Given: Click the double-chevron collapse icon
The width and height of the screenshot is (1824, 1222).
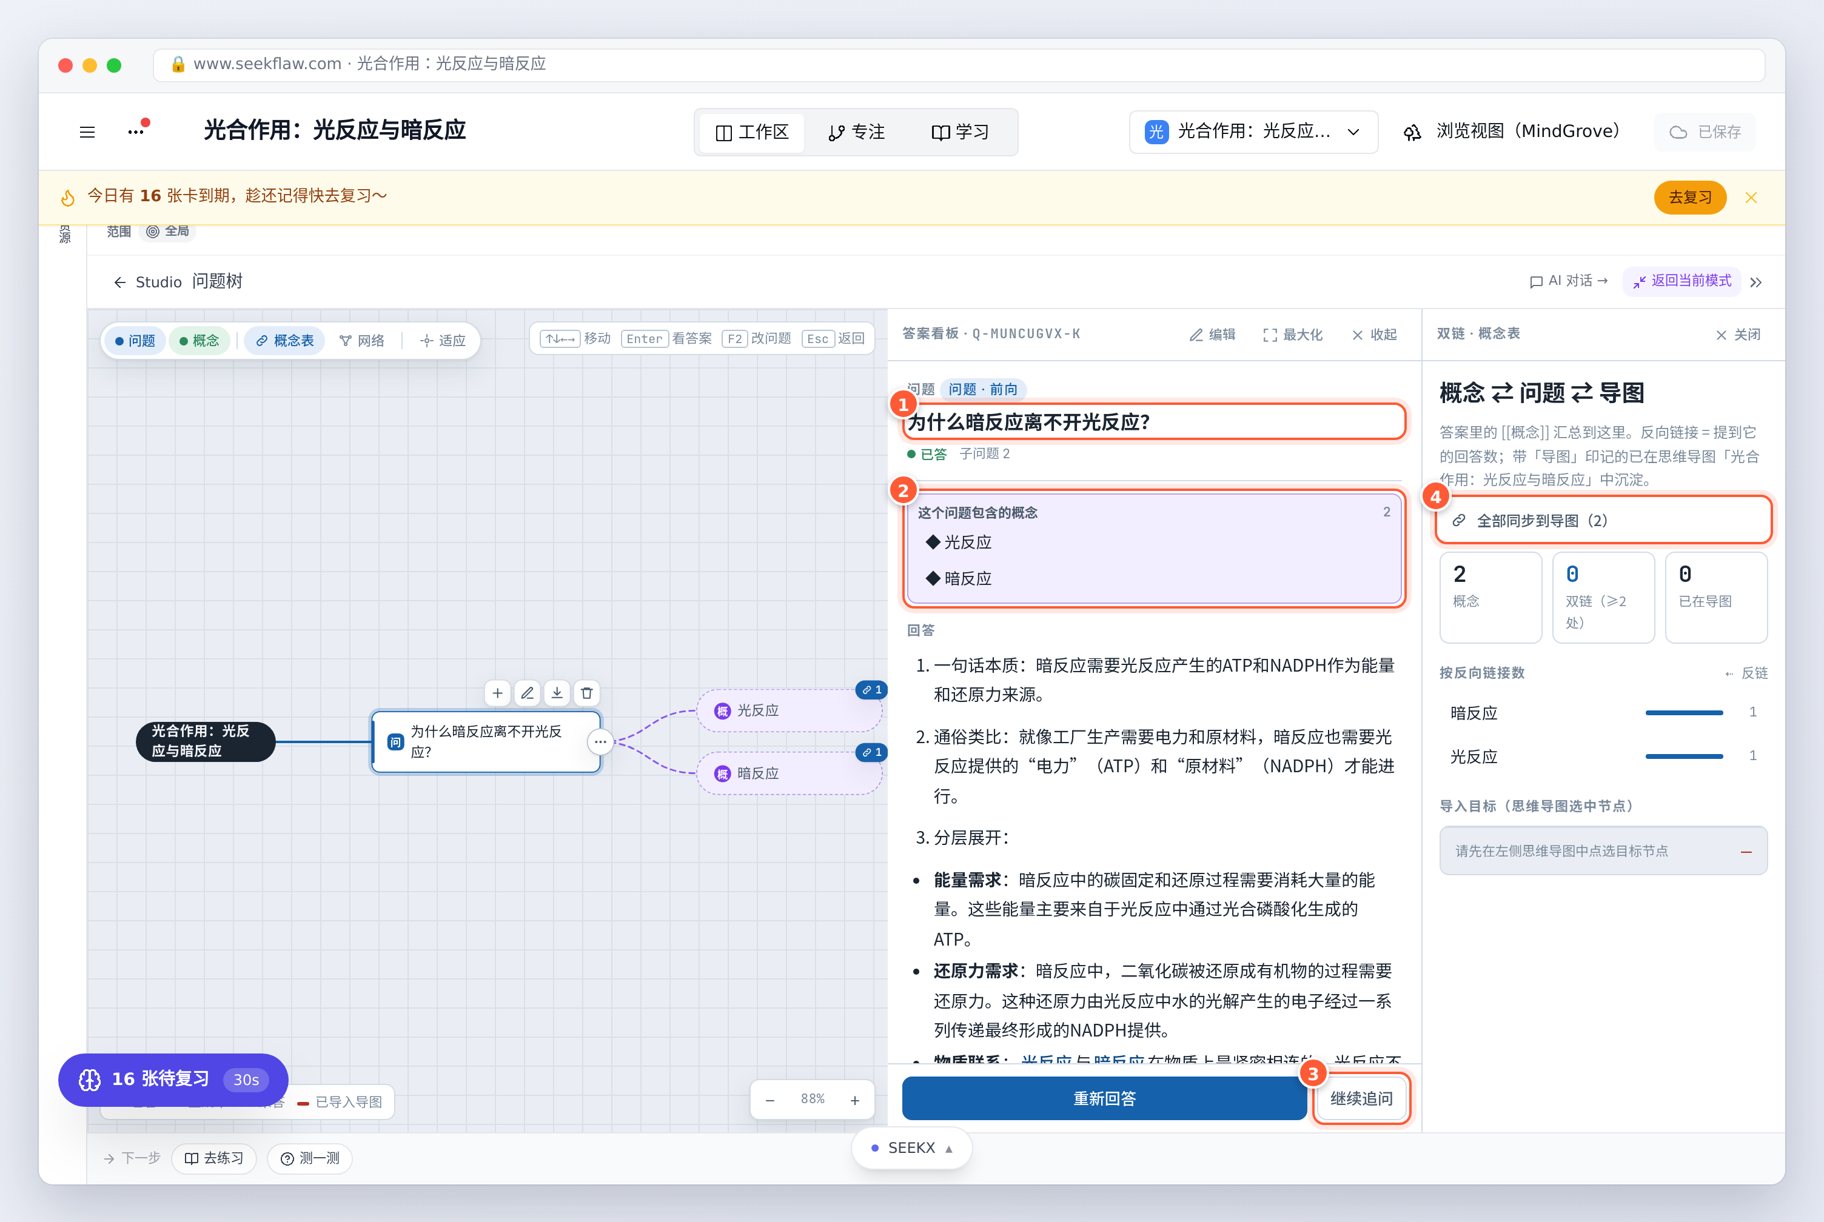Looking at the screenshot, I should pyautogui.click(x=1756, y=282).
